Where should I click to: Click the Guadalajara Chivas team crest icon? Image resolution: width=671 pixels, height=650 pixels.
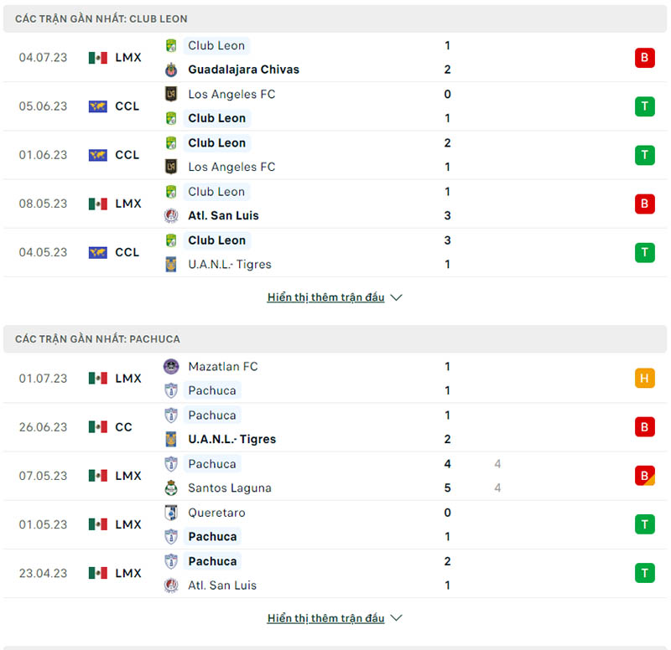(x=171, y=70)
